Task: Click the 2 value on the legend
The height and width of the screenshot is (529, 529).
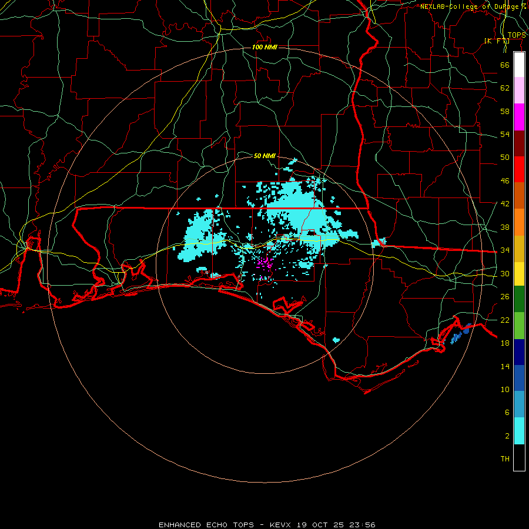Action: coord(507,436)
